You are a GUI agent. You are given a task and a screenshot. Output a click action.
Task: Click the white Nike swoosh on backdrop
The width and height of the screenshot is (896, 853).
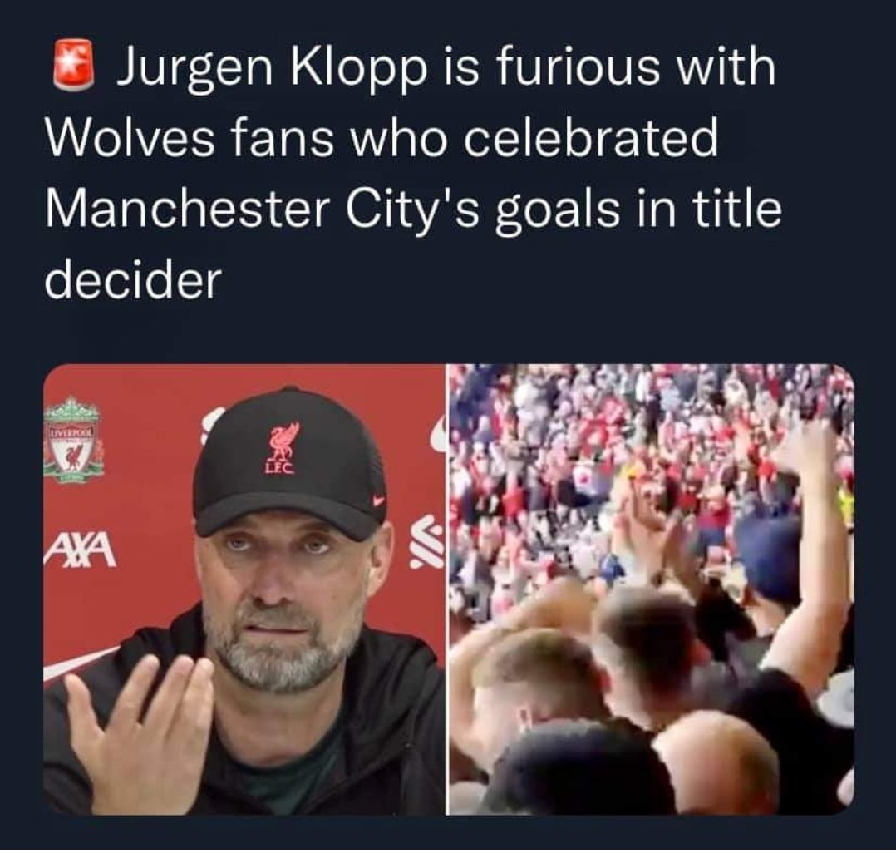[x=80, y=663]
